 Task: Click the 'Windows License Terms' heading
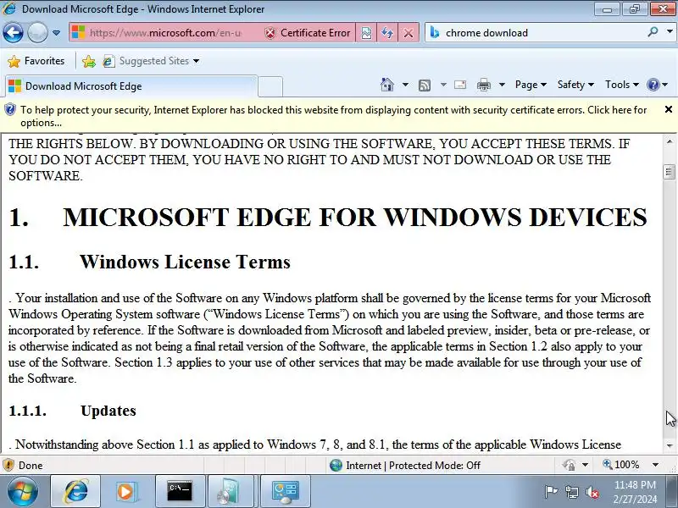tap(185, 262)
